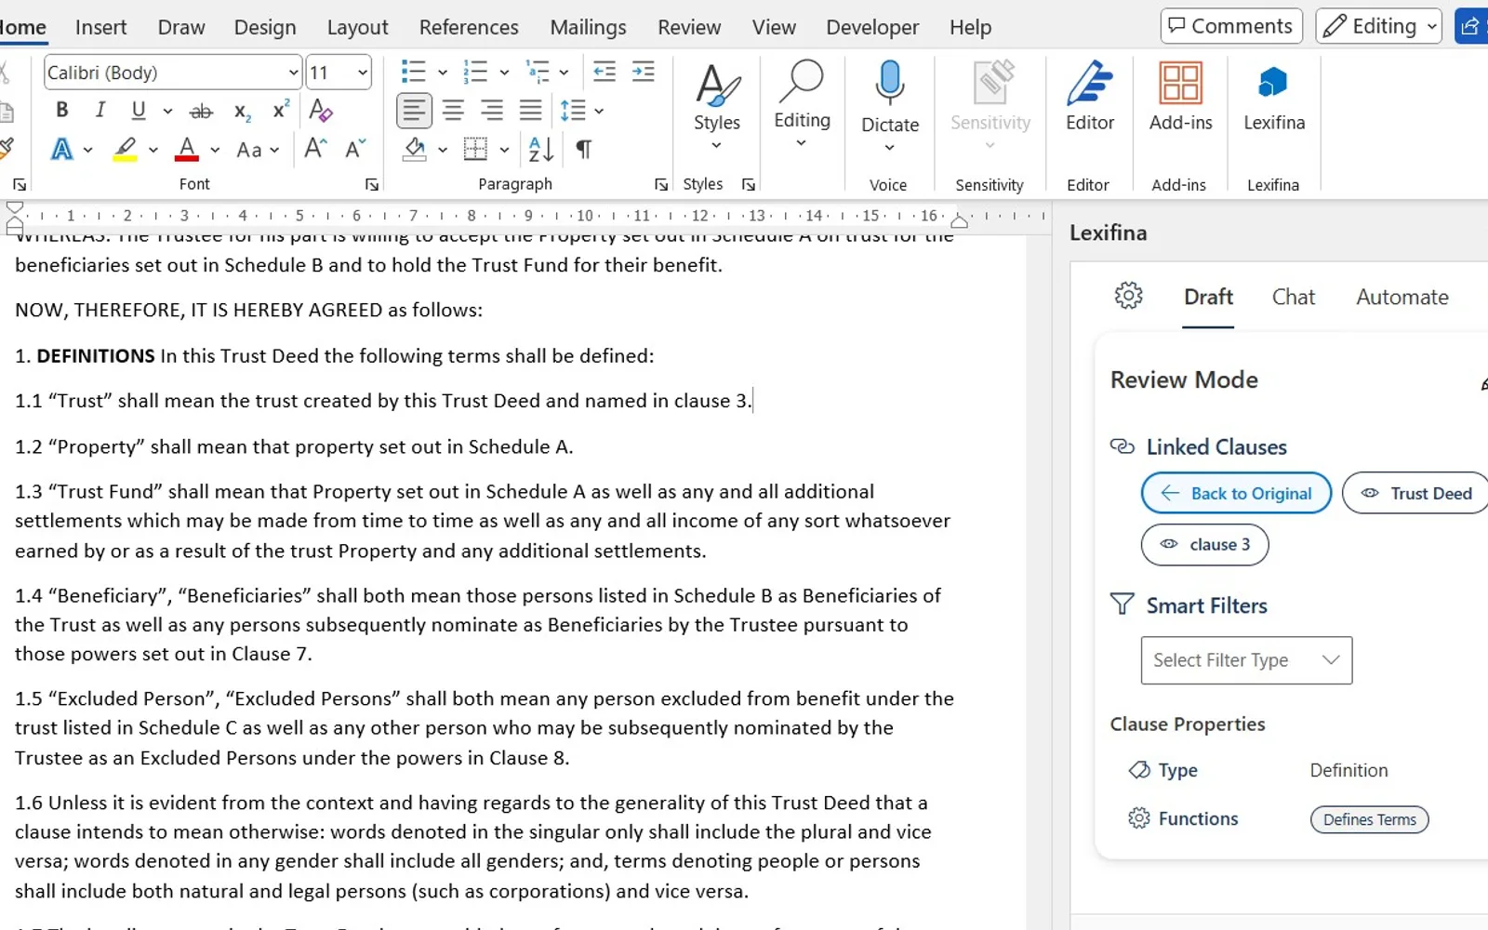The width and height of the screenshot is (1488, 930).
Task: Open the Editing find tools
Action: (802, 105)
